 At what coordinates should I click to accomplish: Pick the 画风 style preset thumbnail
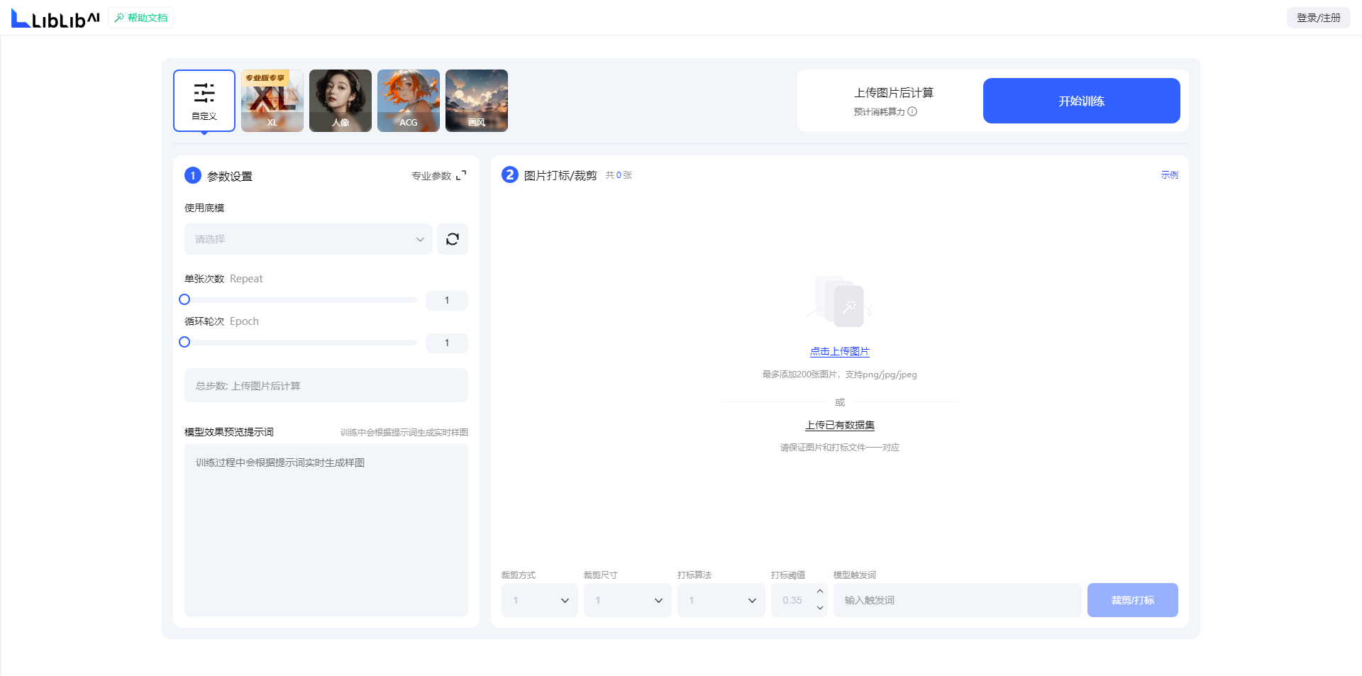point(477,101)
